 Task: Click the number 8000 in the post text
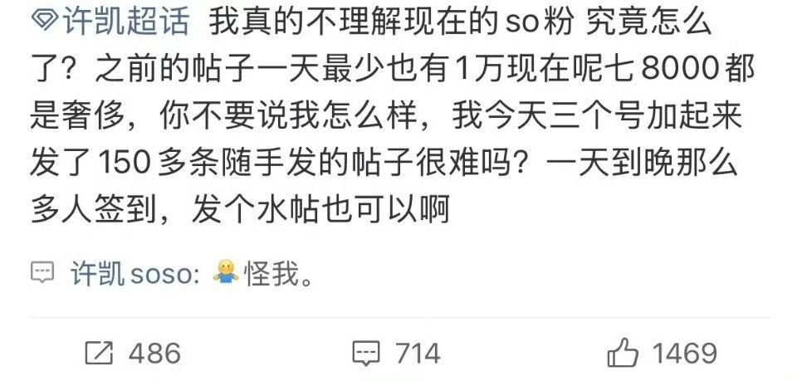point(680,70)
